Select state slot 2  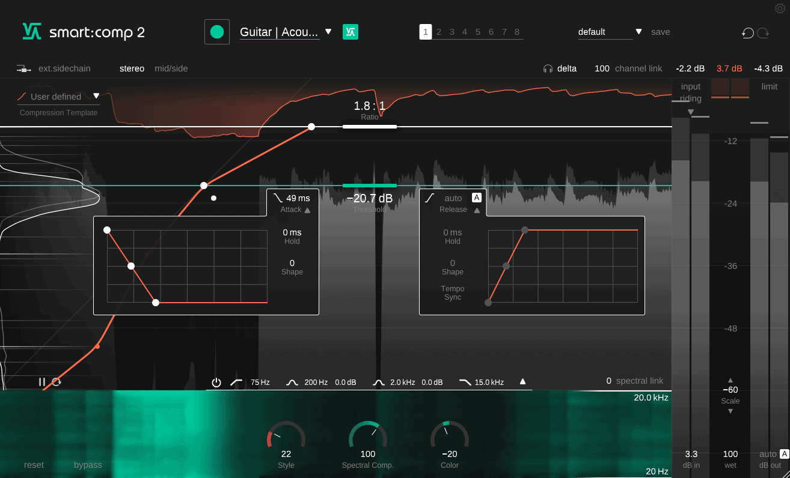[439, 32]
